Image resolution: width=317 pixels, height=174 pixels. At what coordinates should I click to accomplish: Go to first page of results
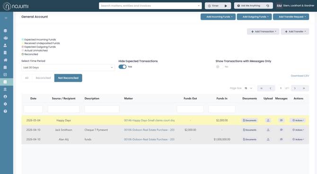[261, 88]
